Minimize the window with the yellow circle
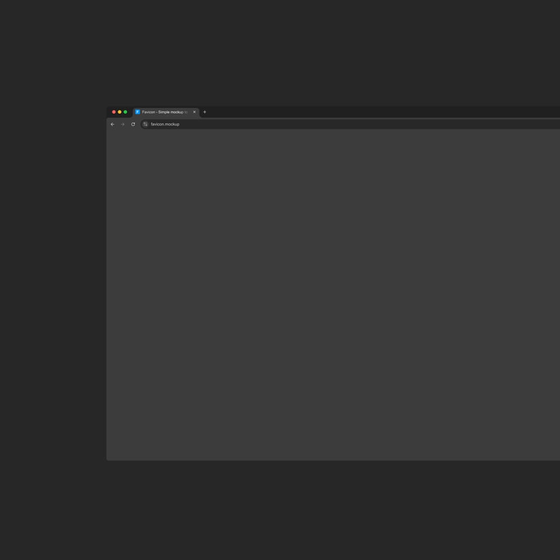This screenshot has height=560, width=560. 119,112
